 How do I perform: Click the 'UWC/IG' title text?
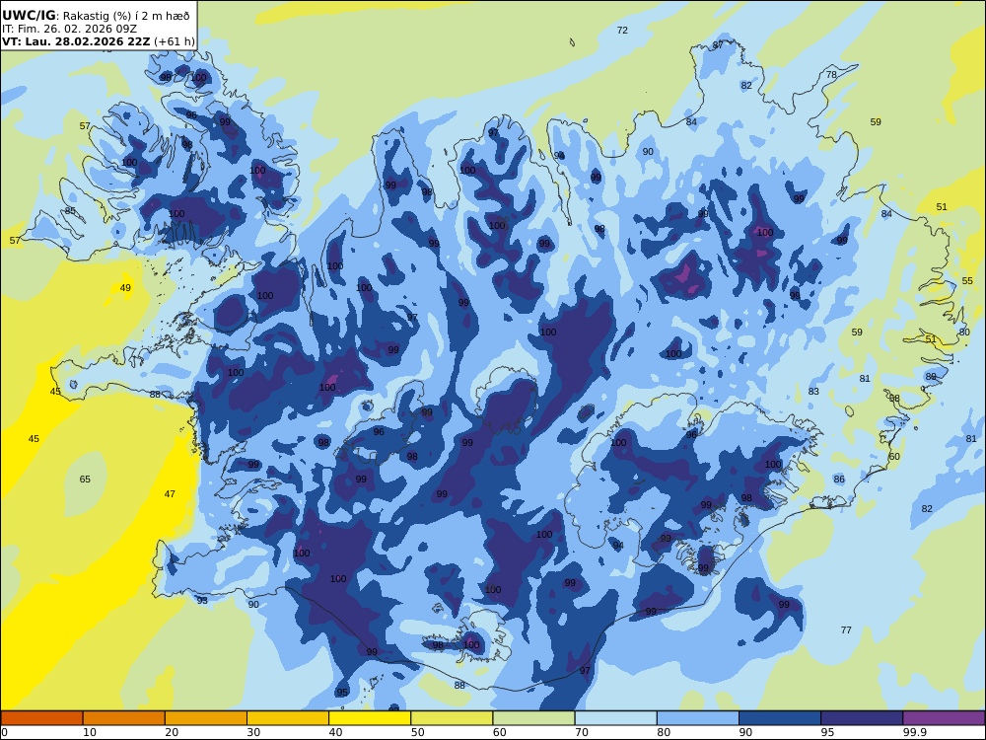pyautogui.click(x=29, y=16)
